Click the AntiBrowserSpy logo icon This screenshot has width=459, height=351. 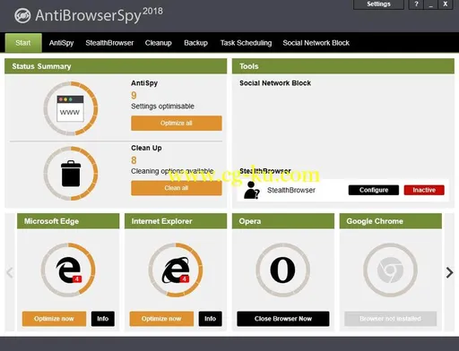click(22, 15)
